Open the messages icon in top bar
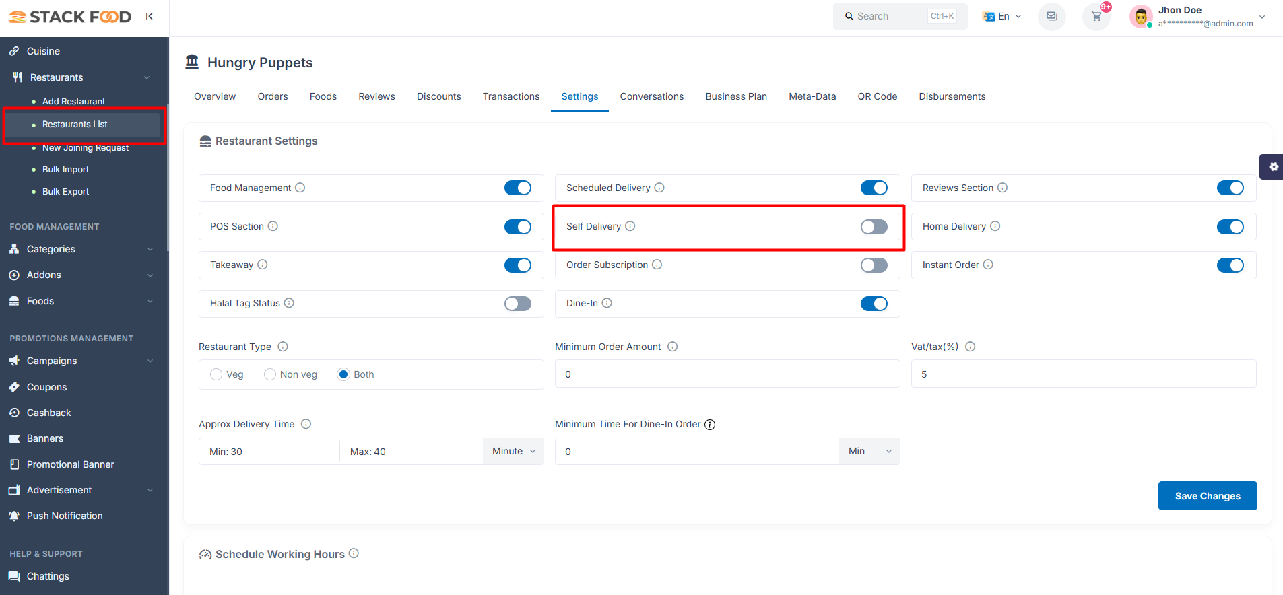 [1051, 16]
